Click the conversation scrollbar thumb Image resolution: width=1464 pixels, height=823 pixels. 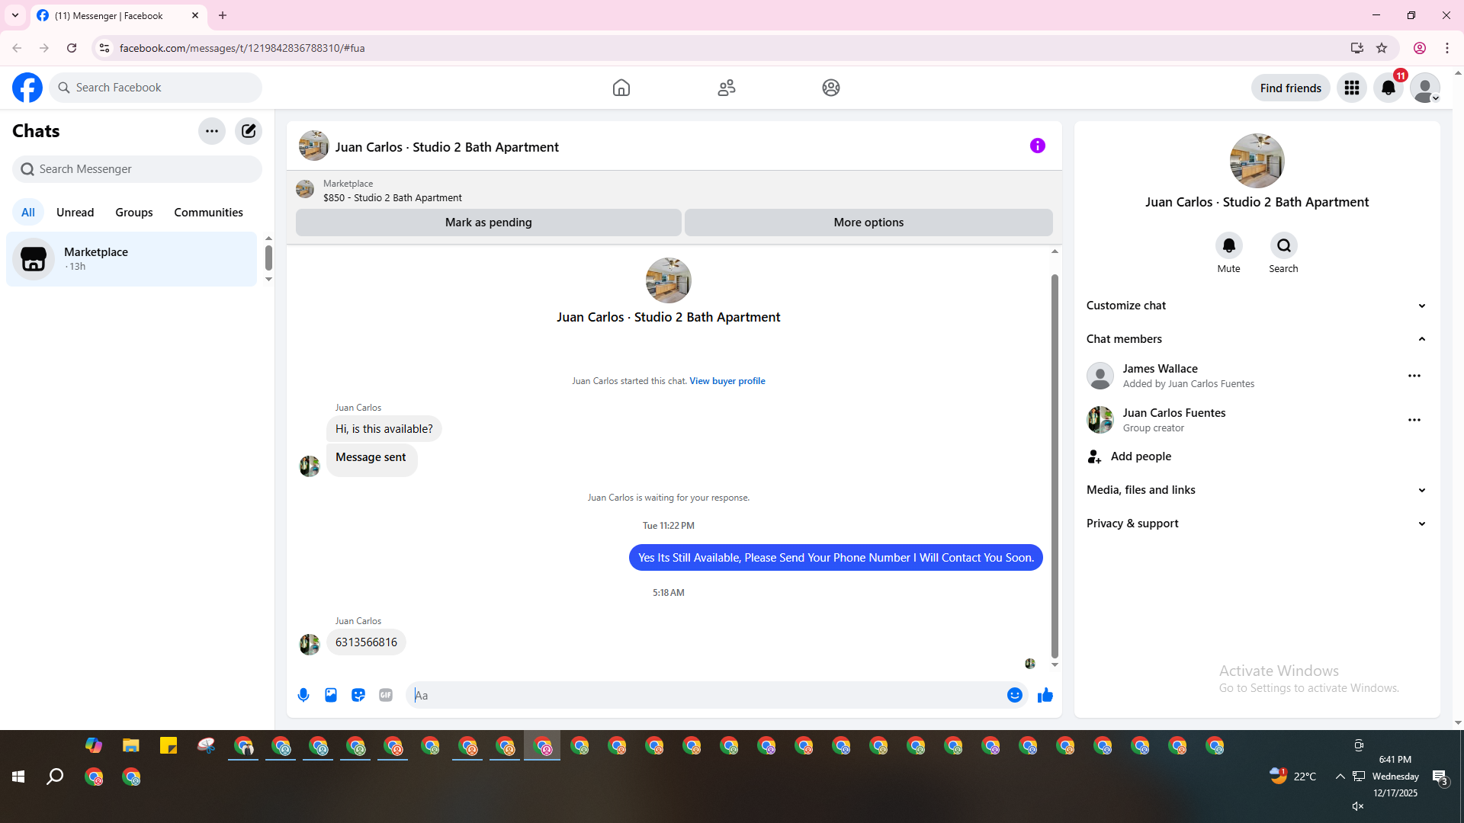coord(1055,465)
